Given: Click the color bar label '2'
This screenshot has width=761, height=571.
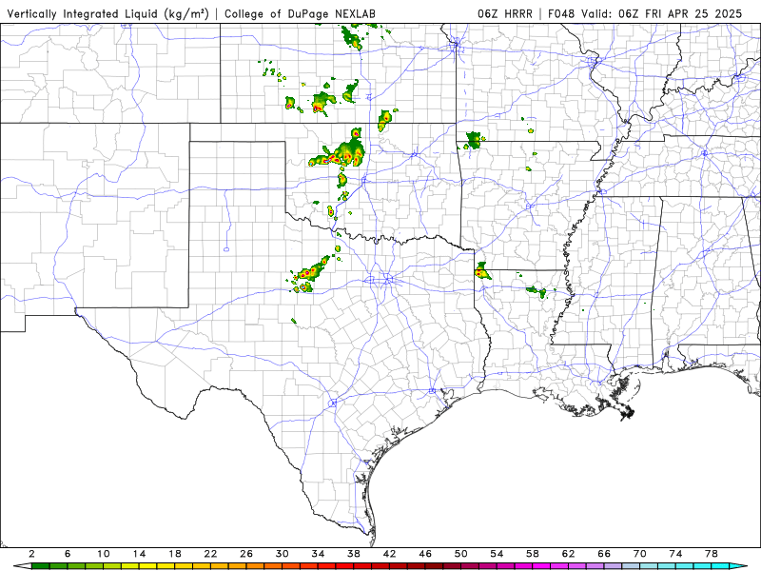Looking at the screenshot, I should coord(31,554).
